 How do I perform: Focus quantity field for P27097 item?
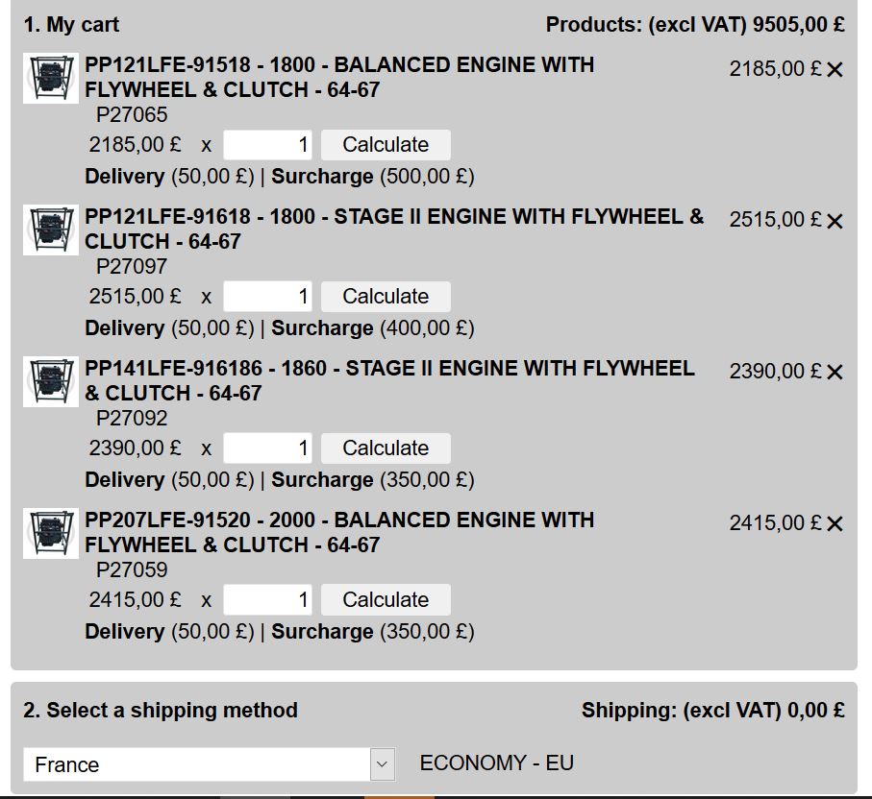(267, 297)
